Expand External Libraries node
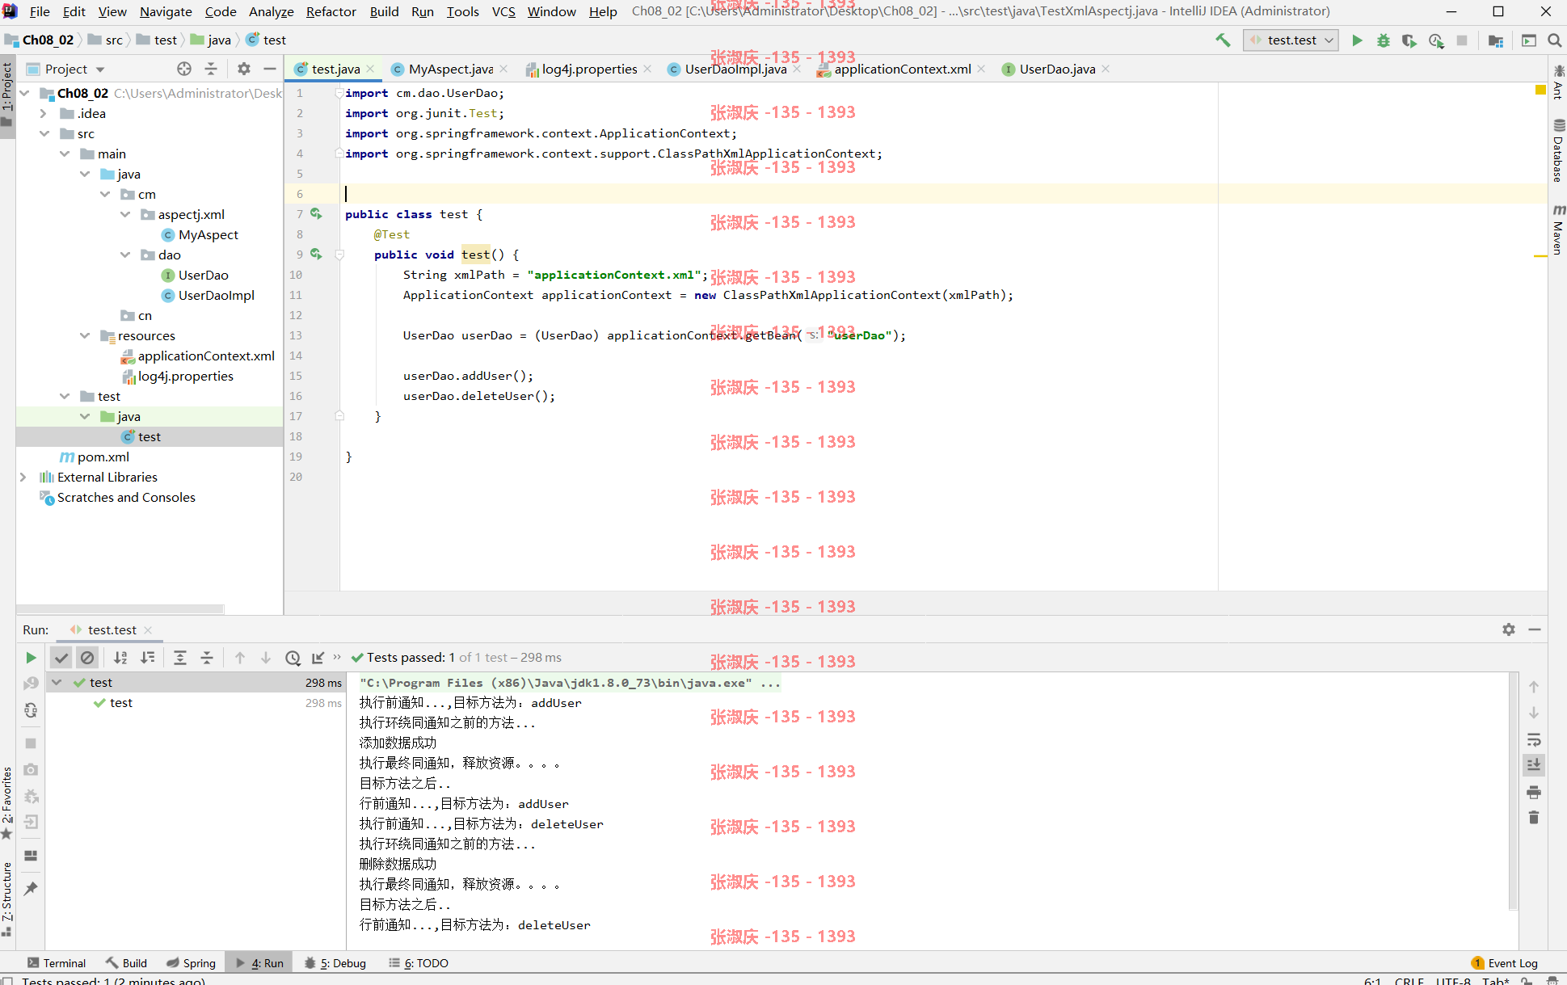The width and height of the screenshot is (1567, 985). [x=23, y=477]
